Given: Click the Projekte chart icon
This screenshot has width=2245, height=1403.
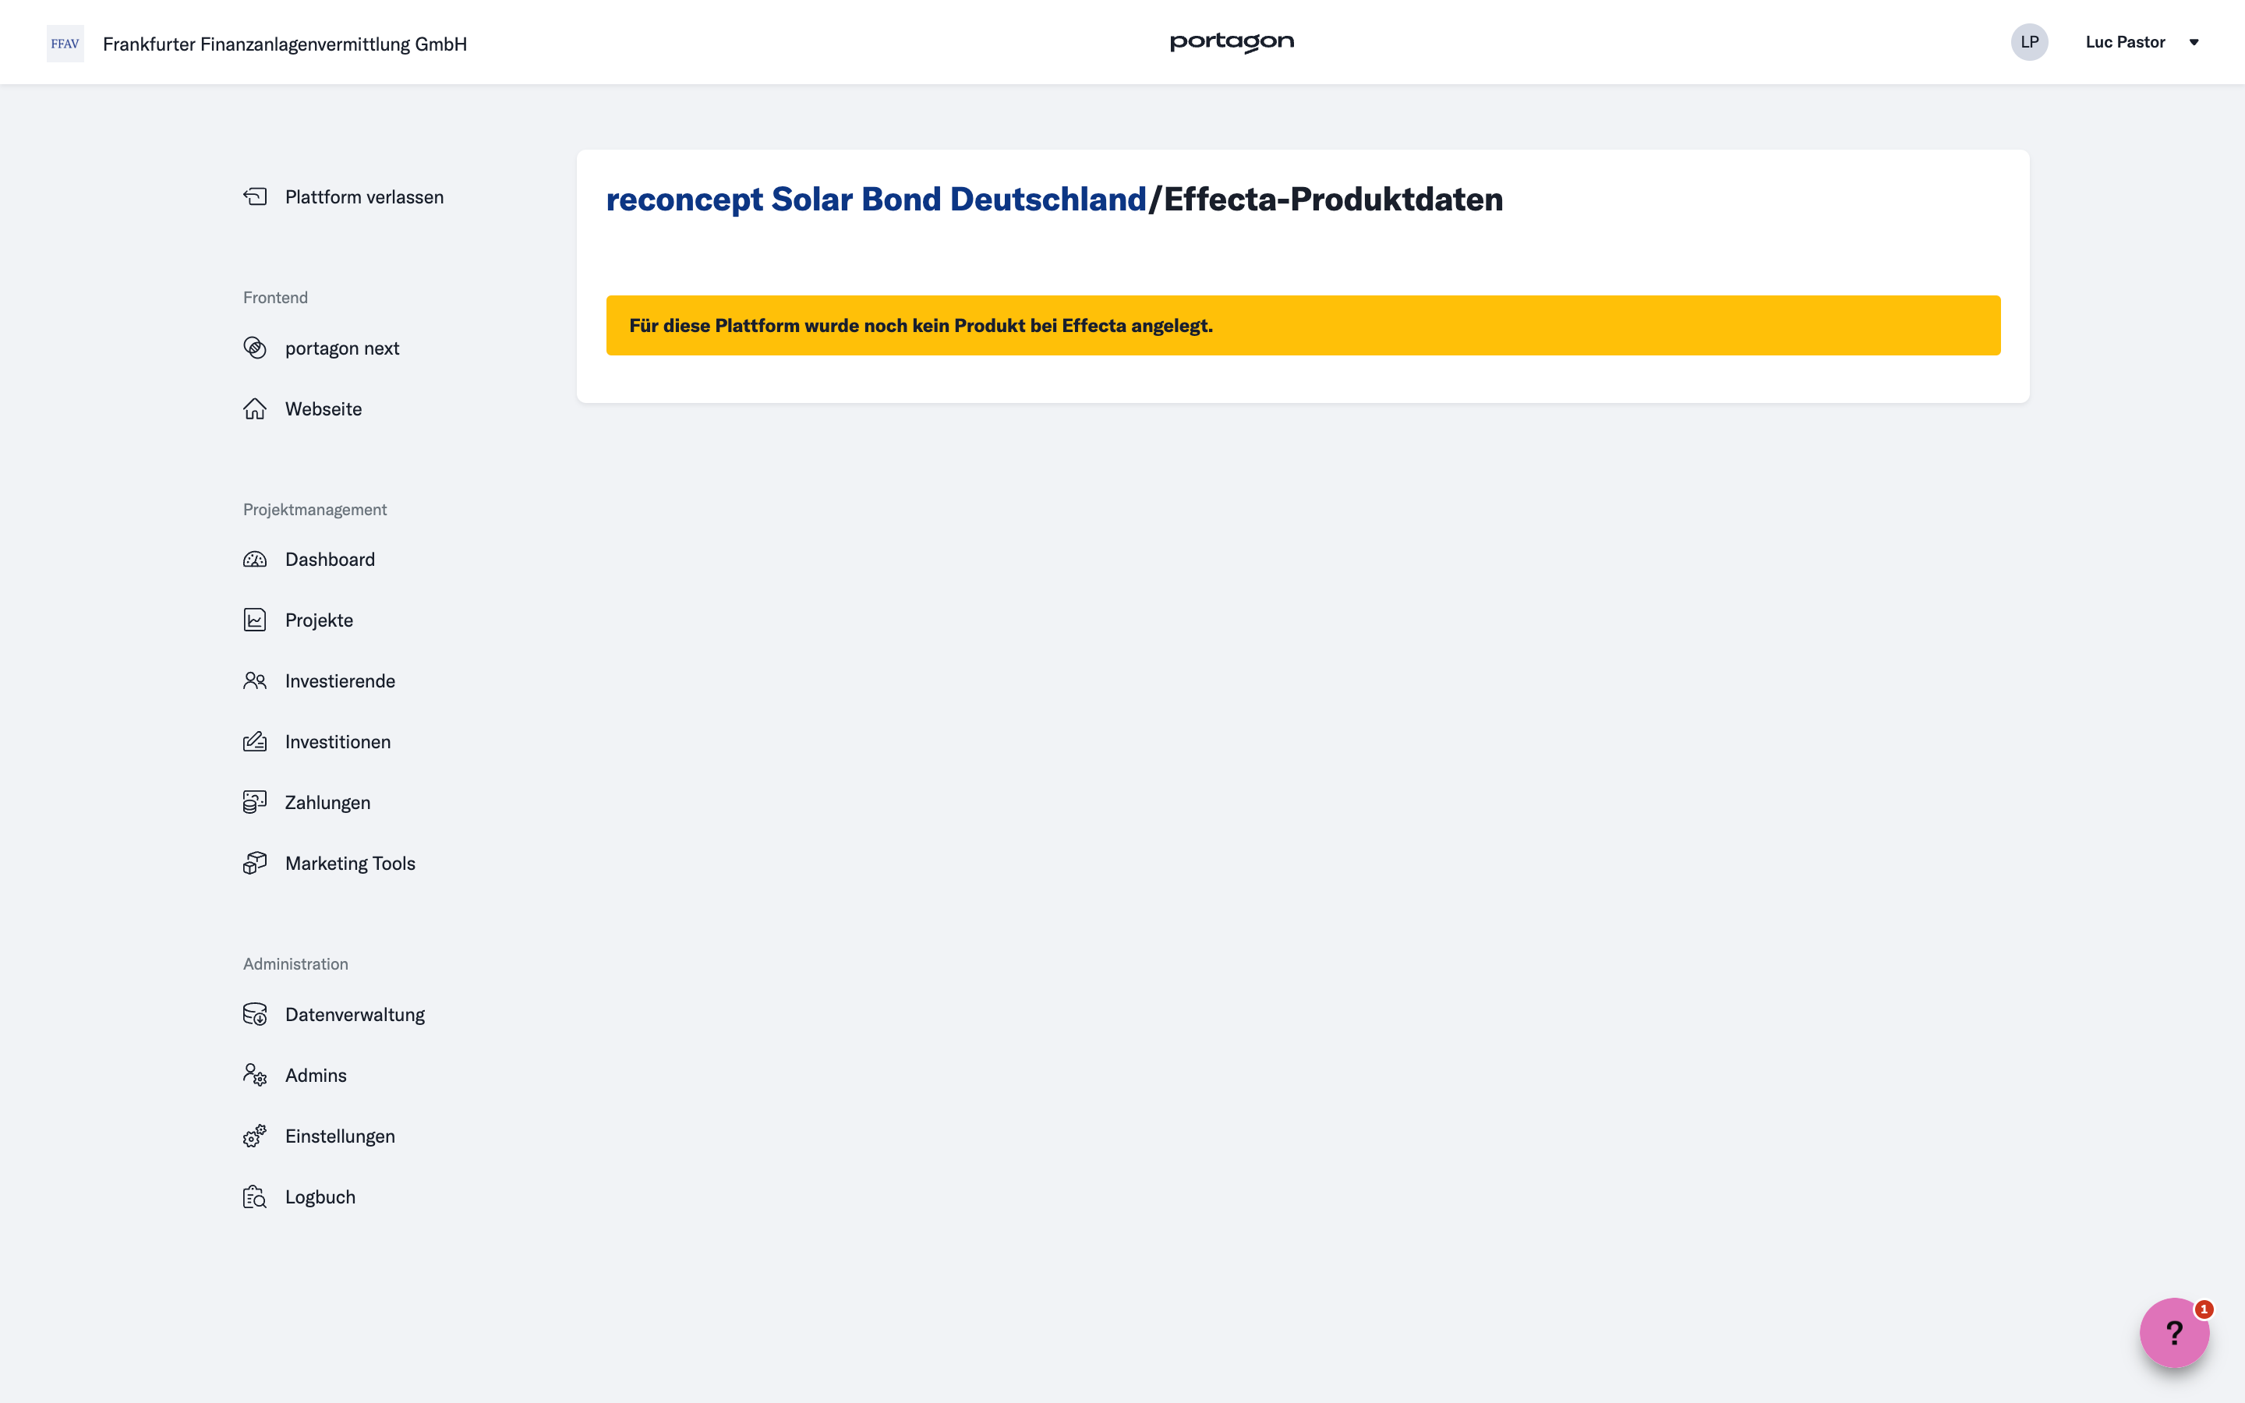Looking at the screenshot, I should coord(255,620).
